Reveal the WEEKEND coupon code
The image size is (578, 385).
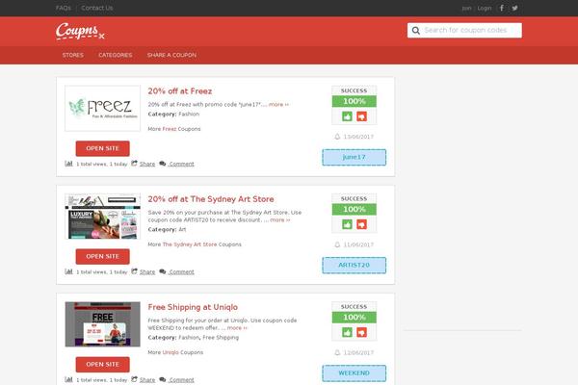pos(354,373)
